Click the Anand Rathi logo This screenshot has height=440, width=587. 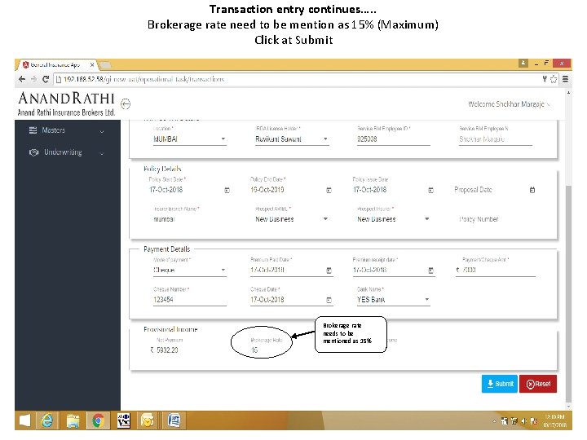pyautogui.click(x=66, y=103)
